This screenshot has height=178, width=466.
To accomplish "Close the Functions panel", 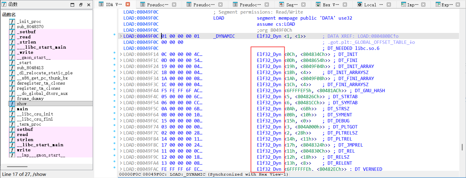I will (x=89, y=5).
